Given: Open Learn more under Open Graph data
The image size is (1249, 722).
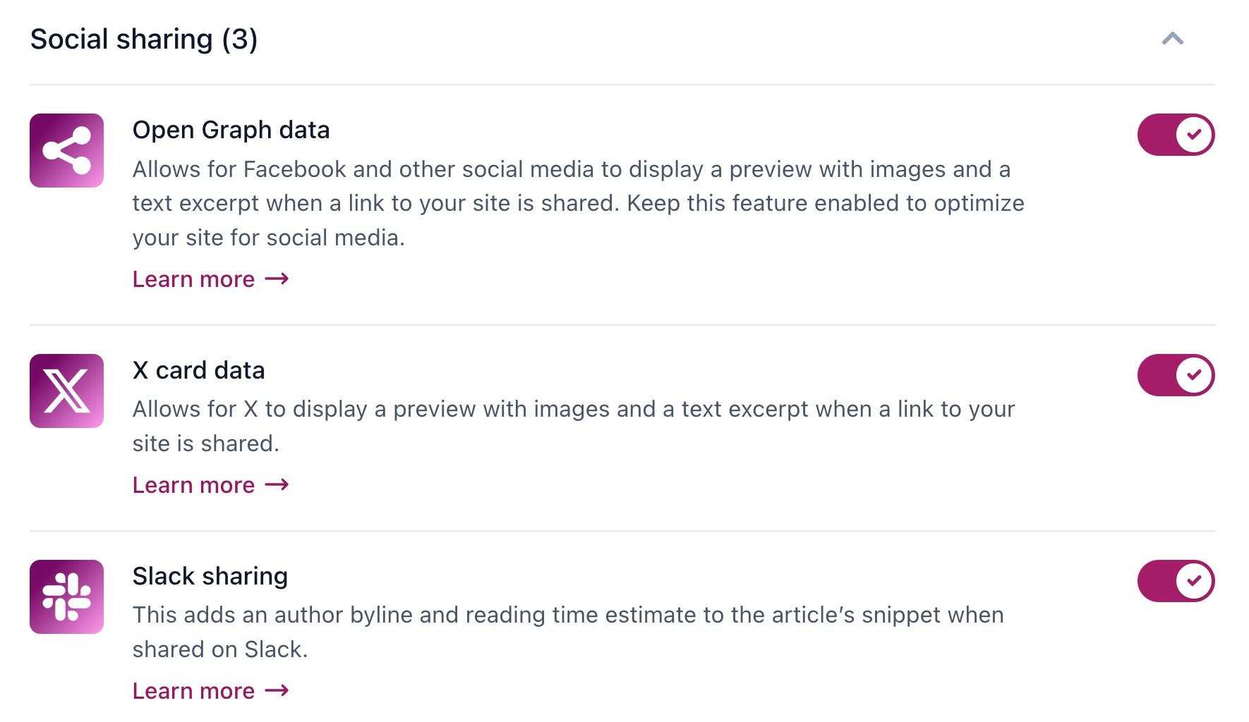Looking at the screenshot, I should [x=194, y=279].
